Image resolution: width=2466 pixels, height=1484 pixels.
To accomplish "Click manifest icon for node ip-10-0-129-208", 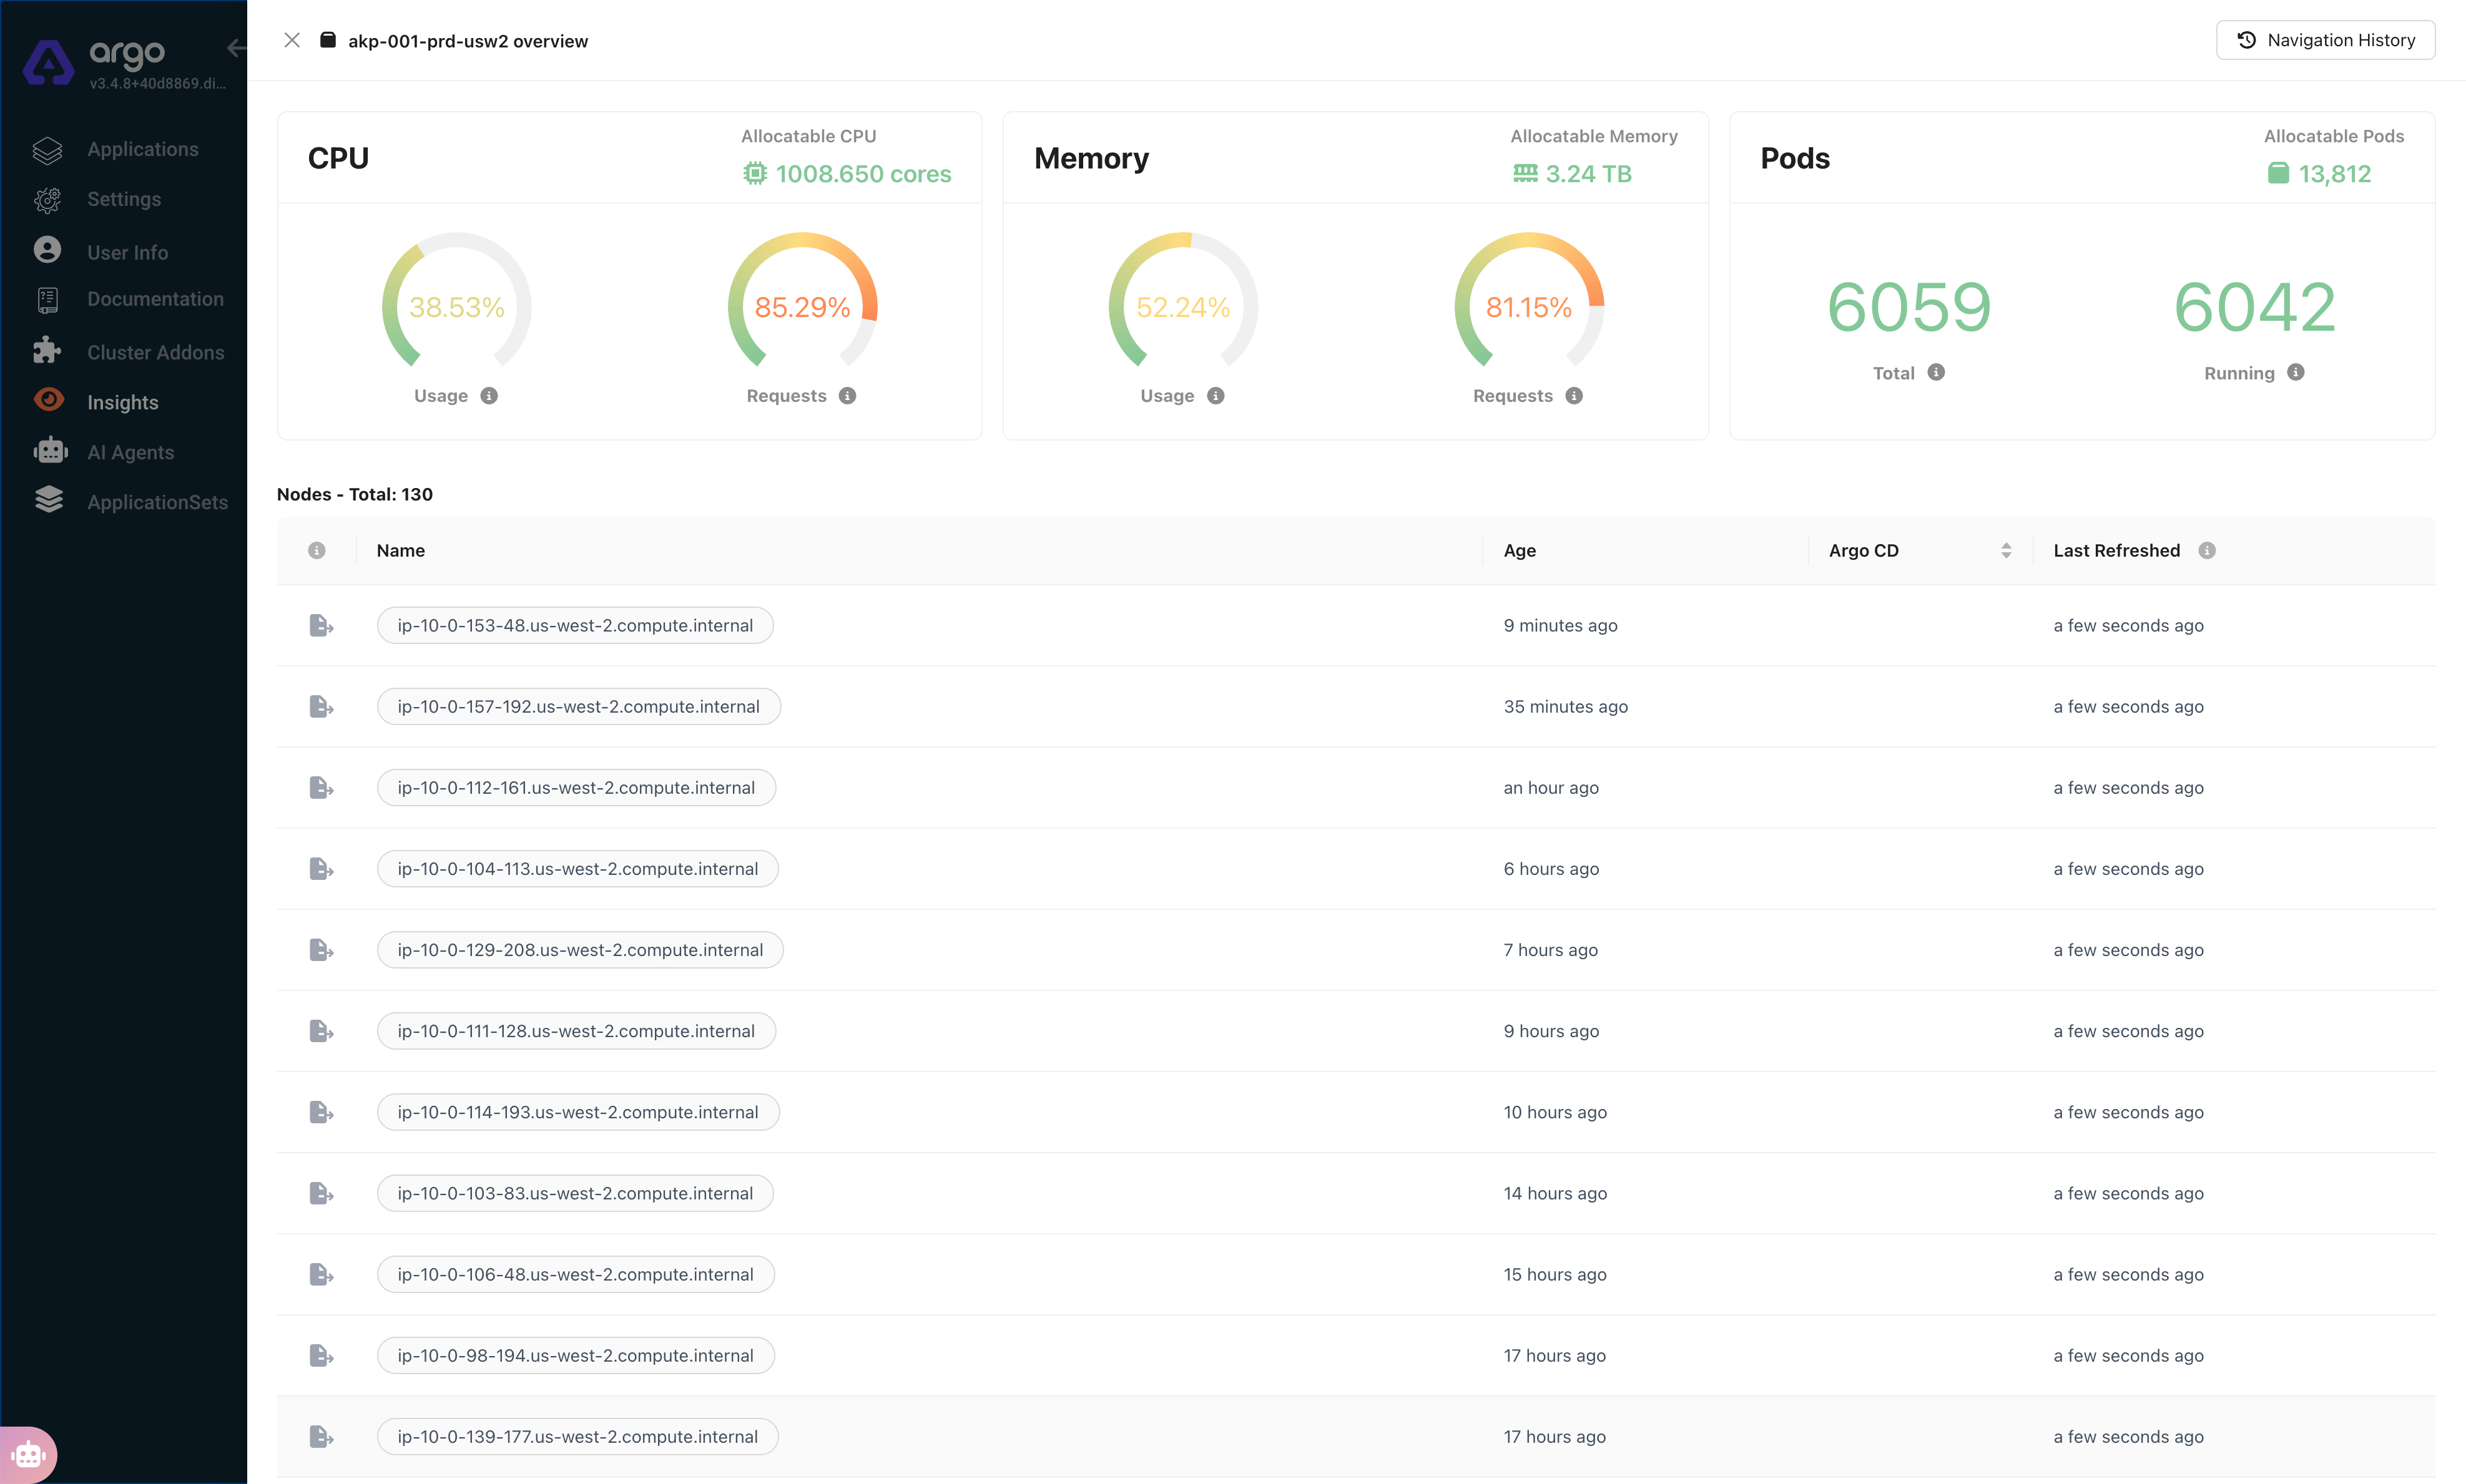I will point(321,950).
